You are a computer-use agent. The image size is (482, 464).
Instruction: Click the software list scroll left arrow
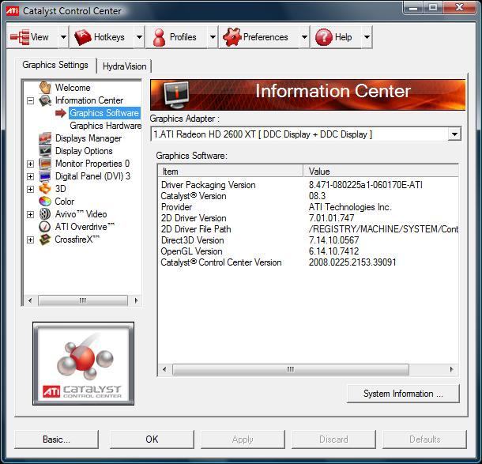(x=164, y=369)
